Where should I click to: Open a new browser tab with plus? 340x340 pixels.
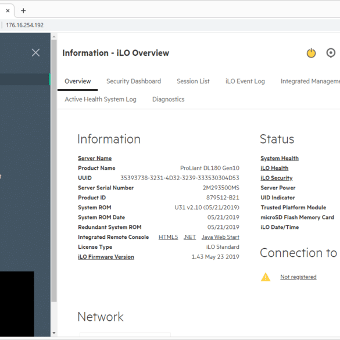[23, 10]
